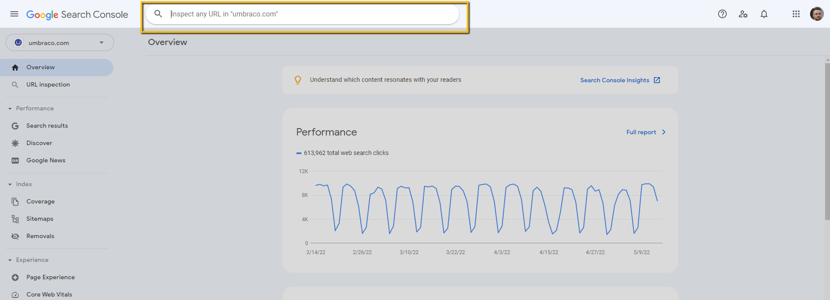This screenshot has height=300, width=830.
Task: Open Google apps grid
Action: [796, 14]
